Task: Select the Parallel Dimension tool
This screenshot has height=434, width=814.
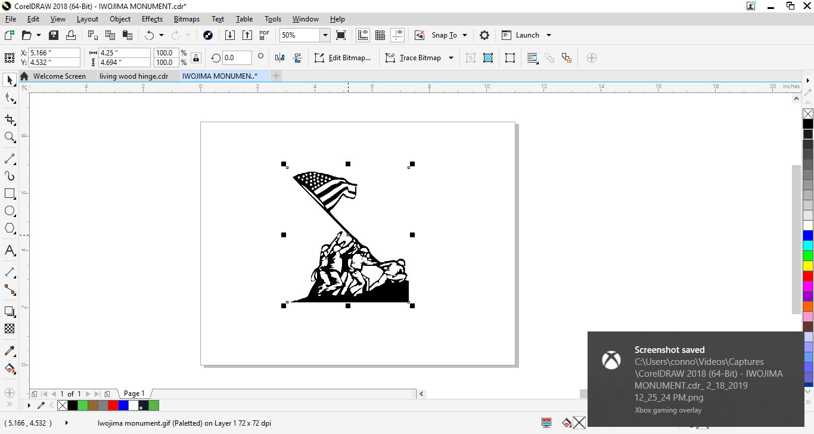Action: point(10,272)
